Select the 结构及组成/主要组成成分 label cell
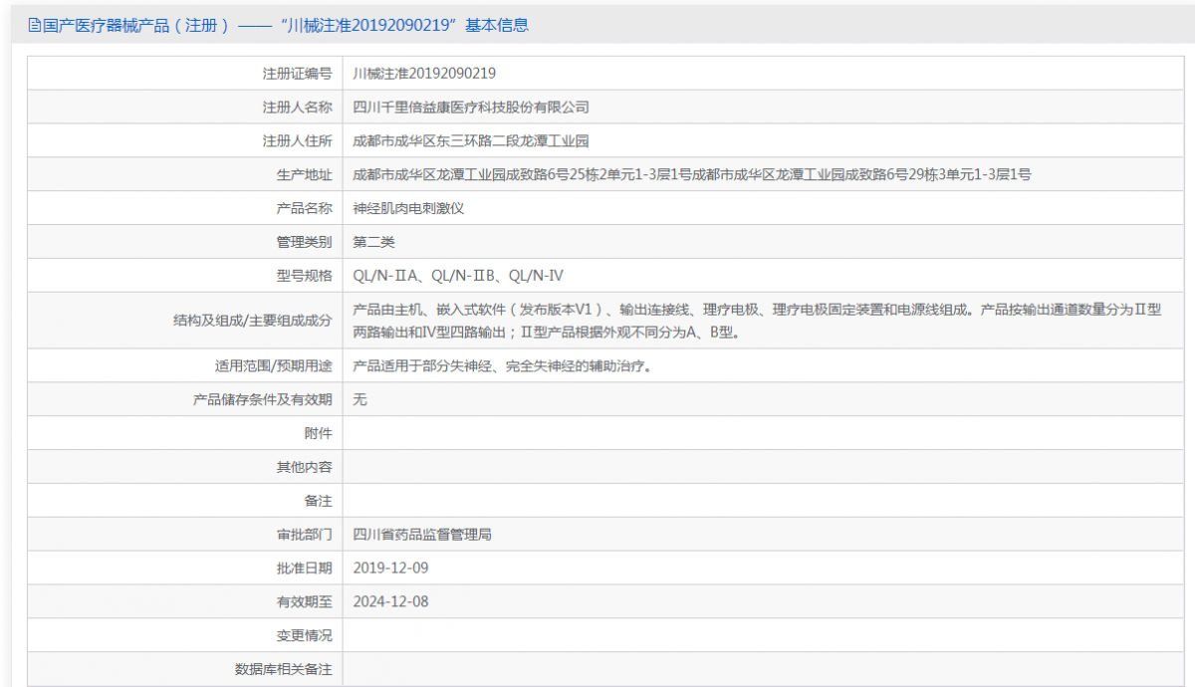1195x687 pixels. [185, 321]
